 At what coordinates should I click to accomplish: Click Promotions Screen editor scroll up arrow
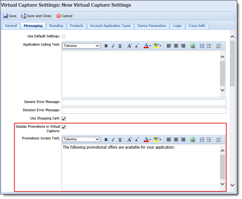[x=222, y=151]
